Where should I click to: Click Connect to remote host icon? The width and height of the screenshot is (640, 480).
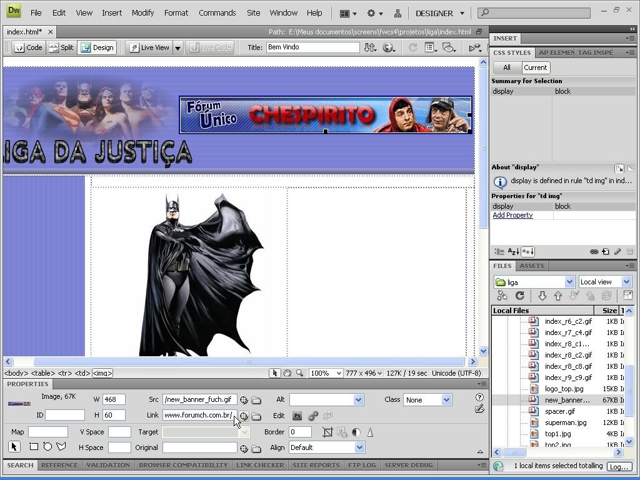click(502, 296)
